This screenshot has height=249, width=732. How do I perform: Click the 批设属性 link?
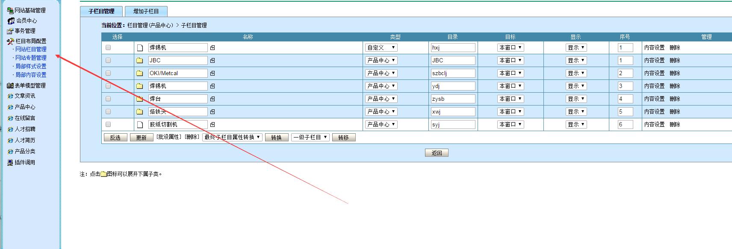pos(169,137)
